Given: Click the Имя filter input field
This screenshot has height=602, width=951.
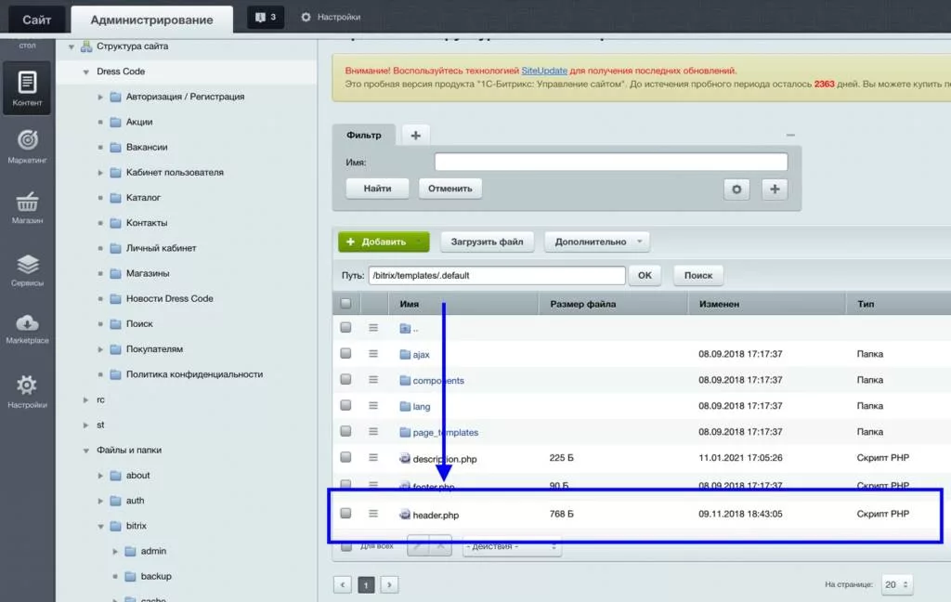Looking at the screenshot, I should pyautogui.click(x=611, y=162).
